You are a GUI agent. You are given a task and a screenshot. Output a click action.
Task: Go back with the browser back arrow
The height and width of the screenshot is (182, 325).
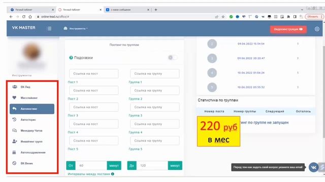pyautogui.click(x=11, y=17)
